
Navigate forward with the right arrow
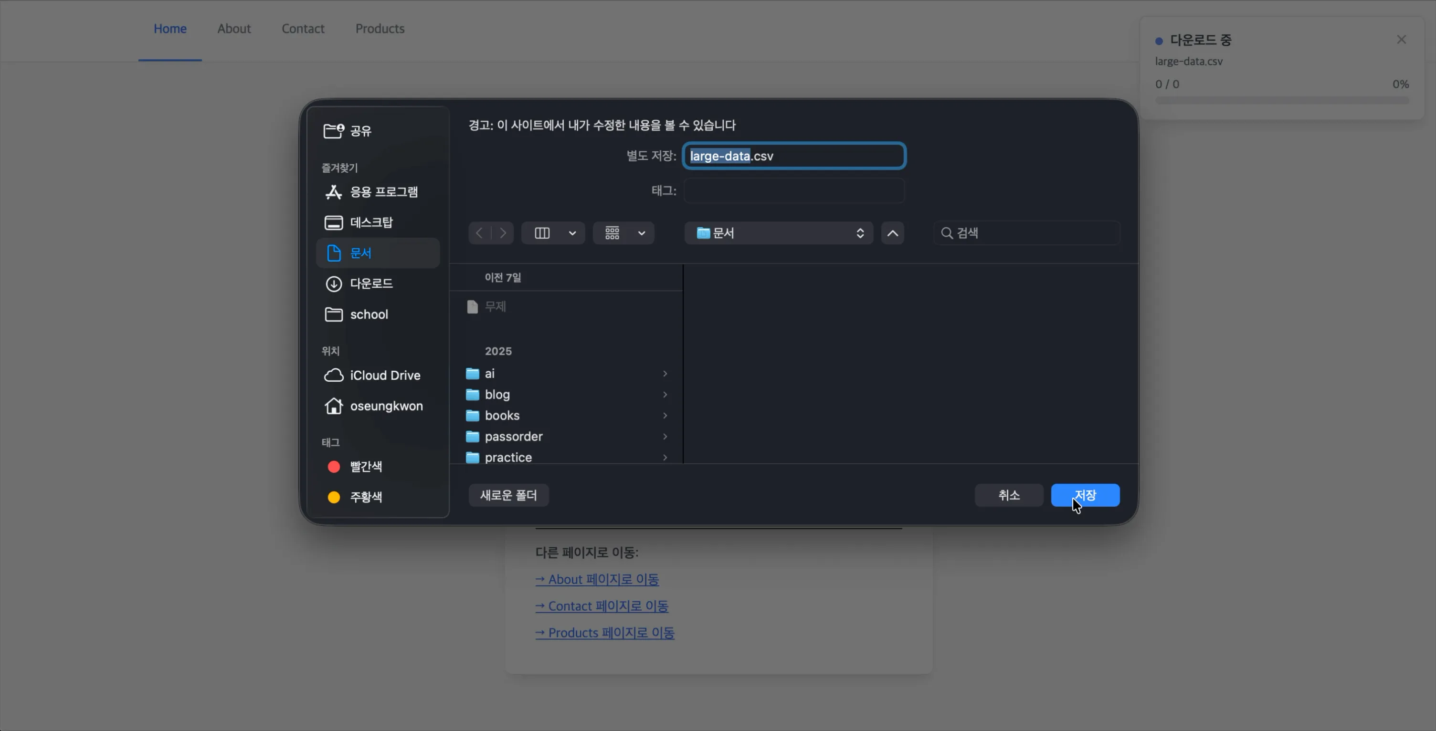503,233
